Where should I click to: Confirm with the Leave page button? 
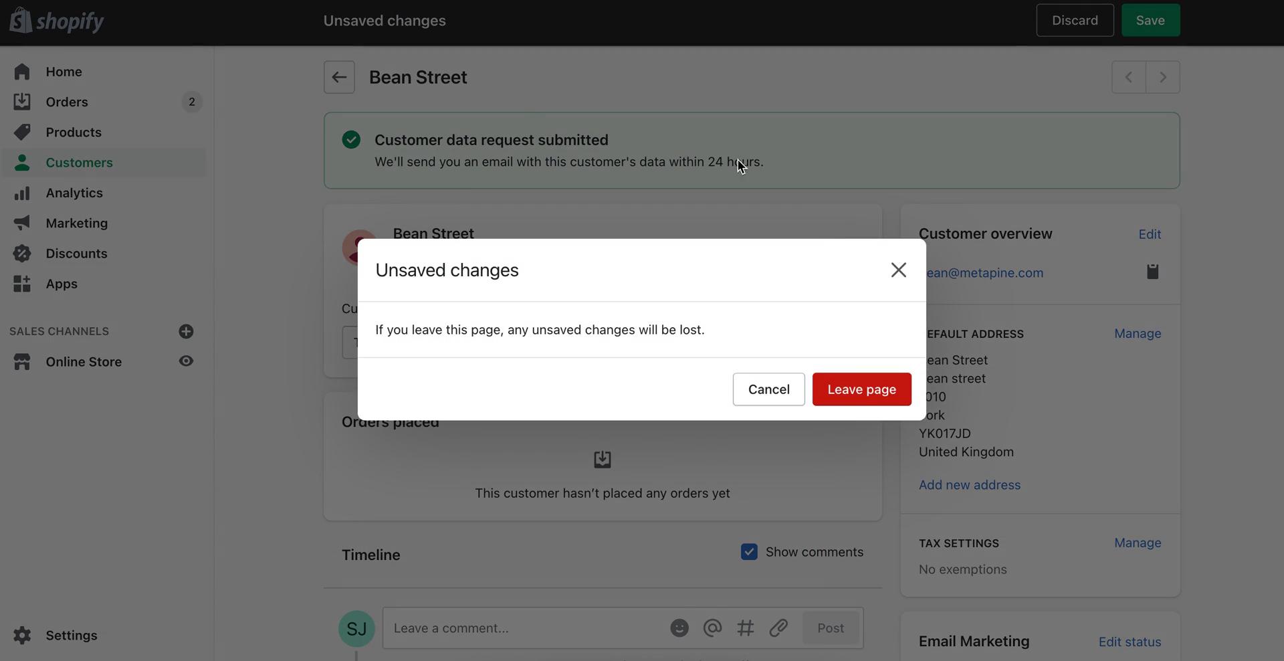click(861, 389)
